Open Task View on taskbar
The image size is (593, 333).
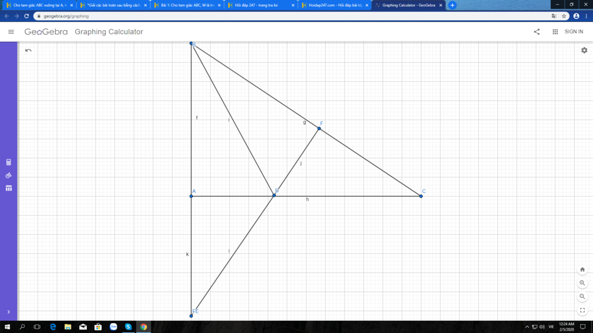point(37,327)
